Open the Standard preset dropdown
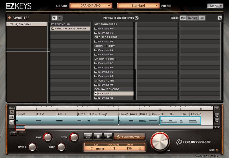Viewport: 229px width, 158px height. point(138,6)
